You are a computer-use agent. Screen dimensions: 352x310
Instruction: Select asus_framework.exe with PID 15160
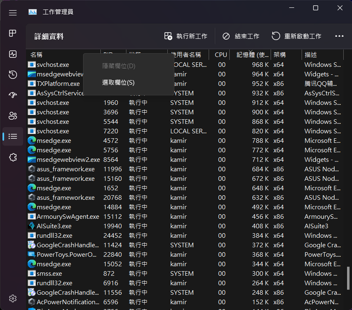click(x=184, y=178)
